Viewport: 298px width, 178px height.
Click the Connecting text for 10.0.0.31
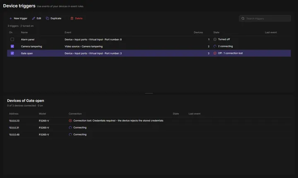[80, 127]
